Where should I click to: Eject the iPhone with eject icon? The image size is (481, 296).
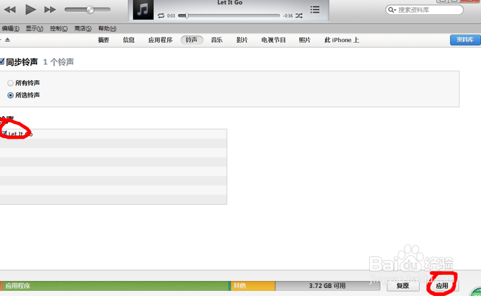tap(8, 39)
